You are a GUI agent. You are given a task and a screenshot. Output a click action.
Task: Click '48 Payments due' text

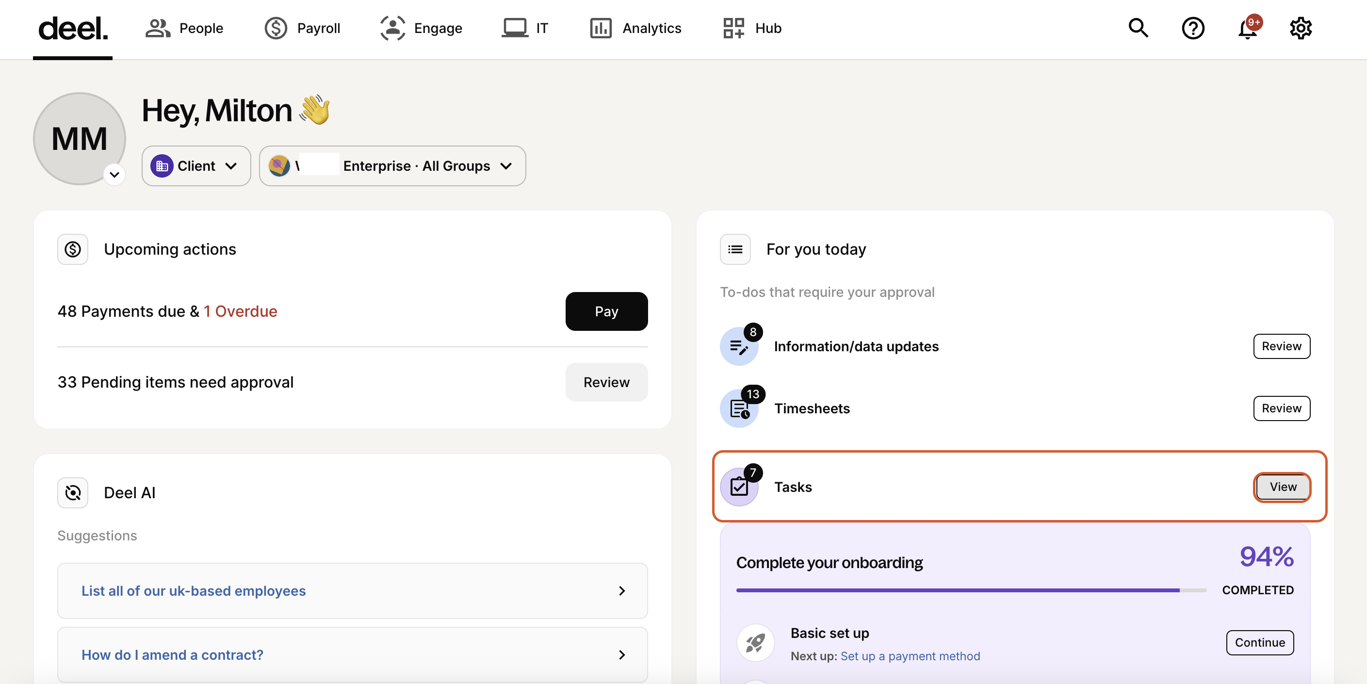coord(121,311)
